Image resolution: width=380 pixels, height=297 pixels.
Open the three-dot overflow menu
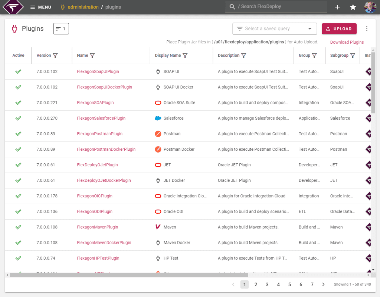coord(367,29)
